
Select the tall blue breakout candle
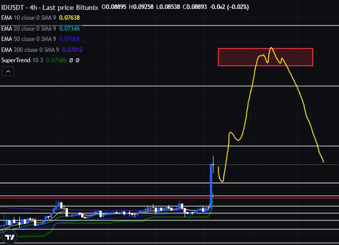point(211,186)
